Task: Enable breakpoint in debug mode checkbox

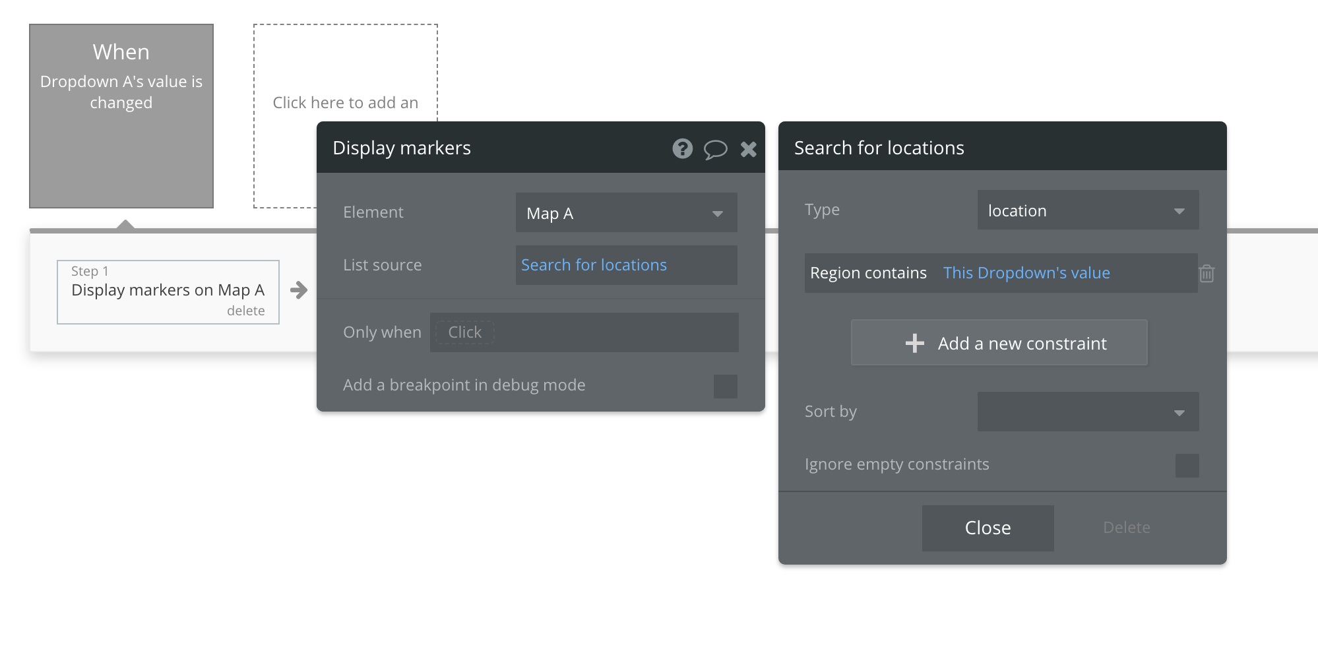Action: click(725, 386)
